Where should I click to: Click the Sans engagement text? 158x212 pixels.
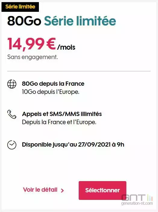pos(33,57)
